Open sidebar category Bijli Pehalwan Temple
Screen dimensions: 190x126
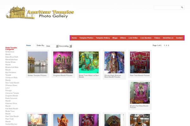pos(11,74)
